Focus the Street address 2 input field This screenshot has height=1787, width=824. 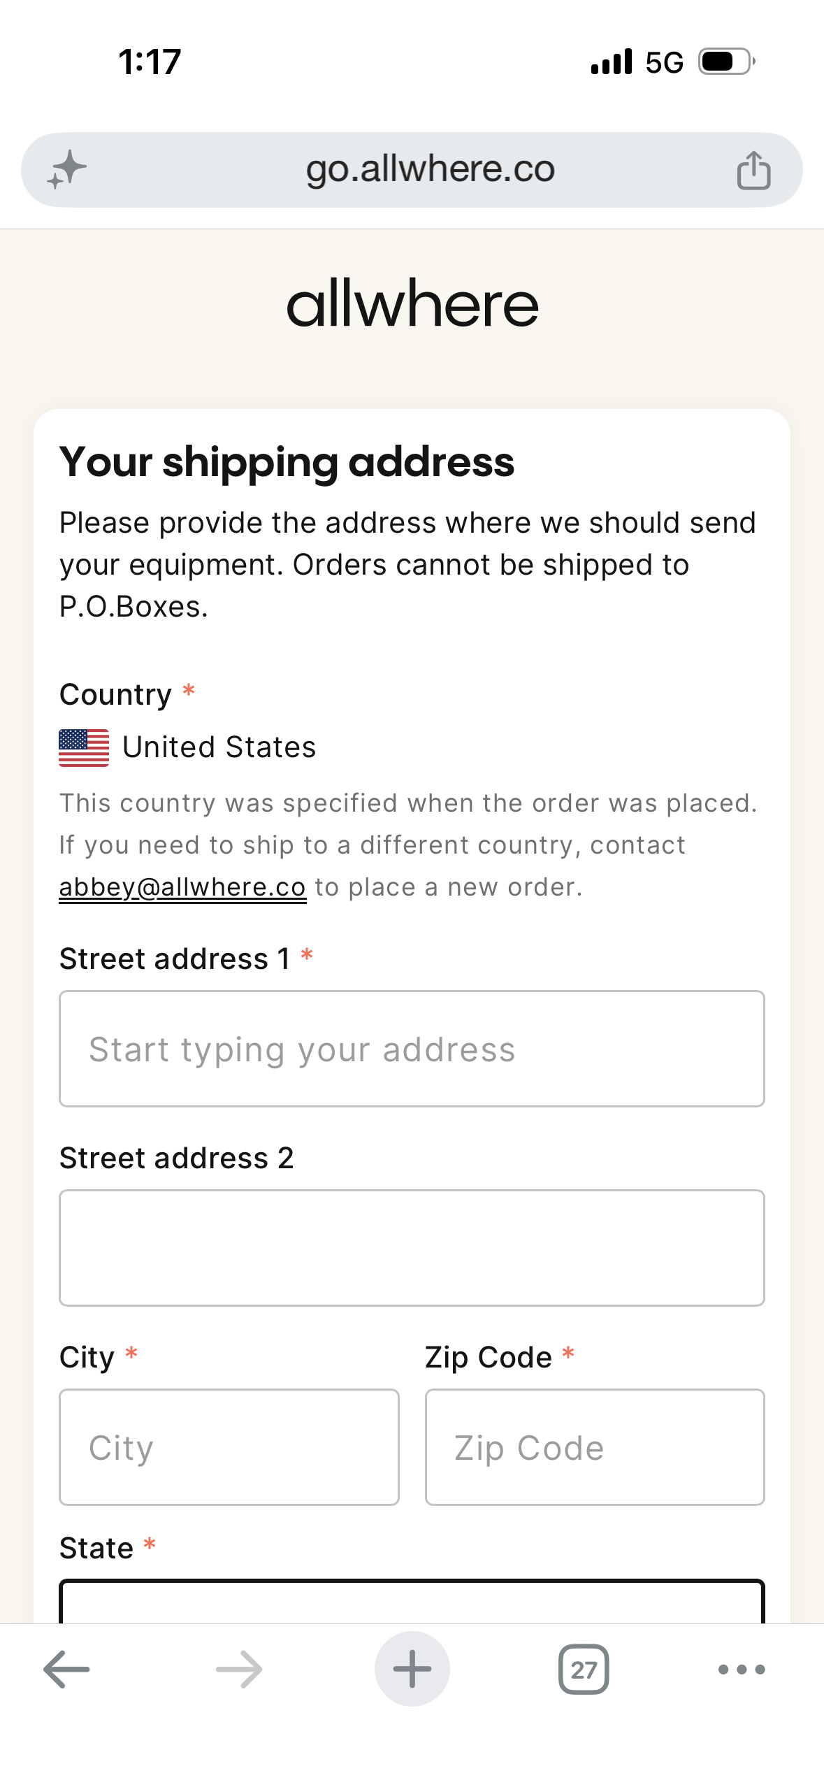click(412, 1247)
